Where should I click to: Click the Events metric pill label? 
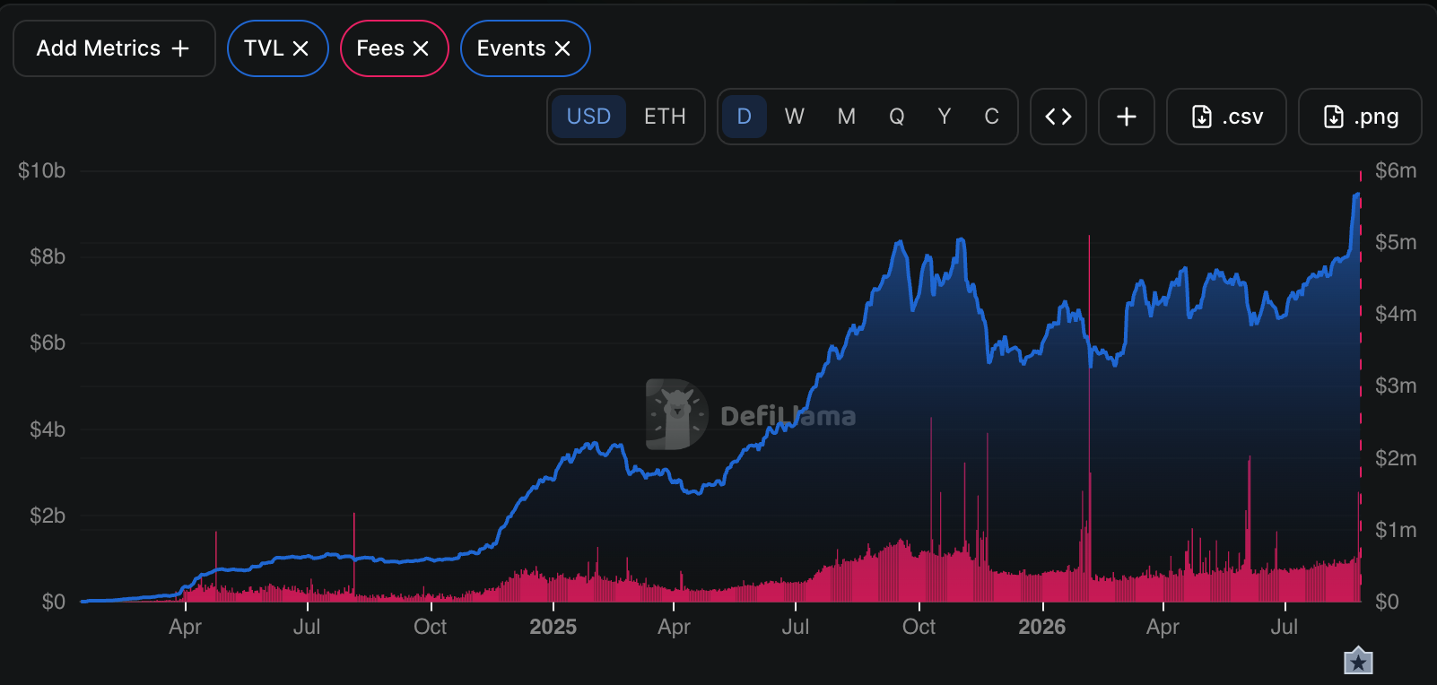point(511,48)
